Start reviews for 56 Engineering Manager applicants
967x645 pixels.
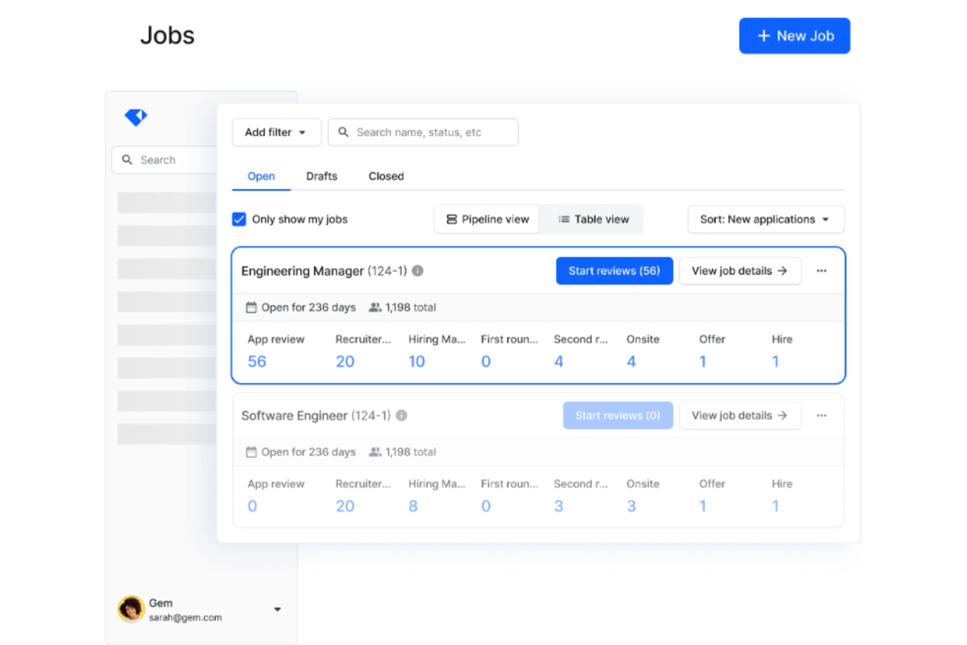pos(614,271)
